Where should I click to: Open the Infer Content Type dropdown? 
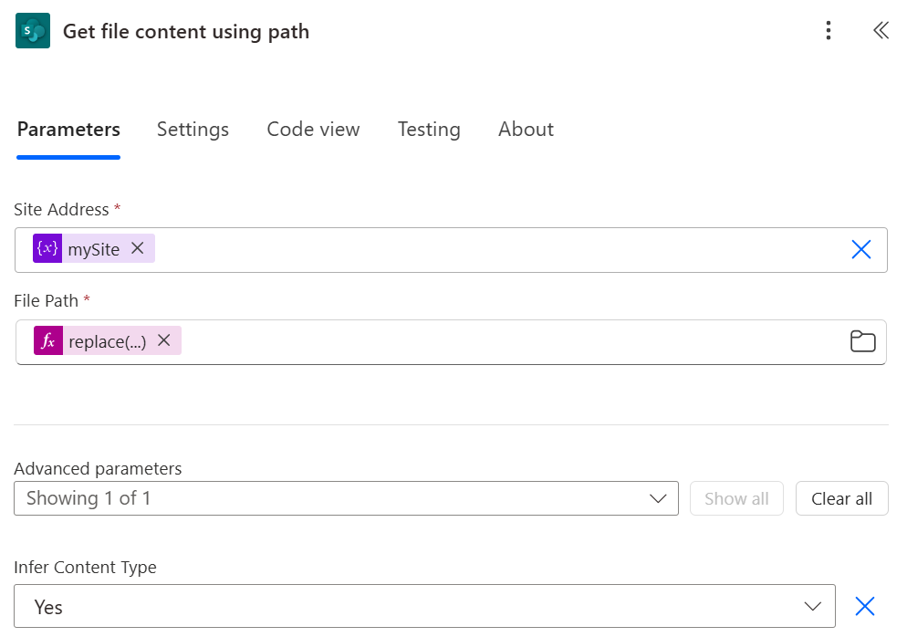click(424, 606)
